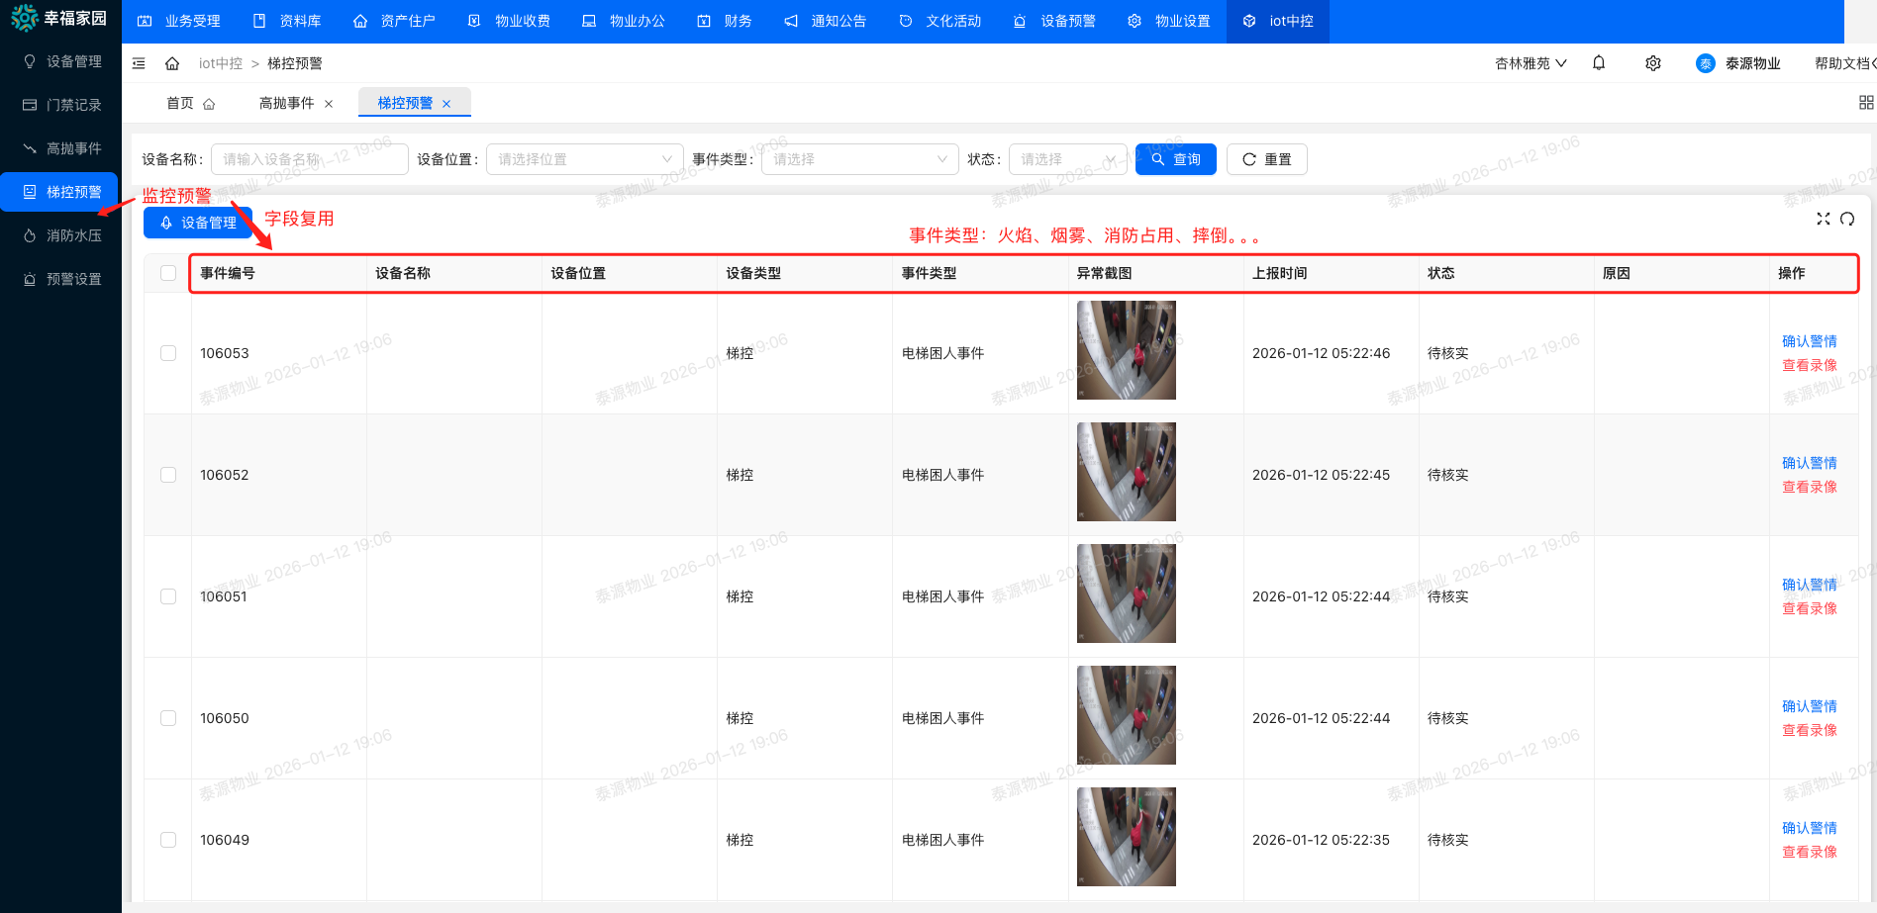Viewport: 1877px width, 913px height.
Task: Close the 高抛事件 tab
Action: click(329, 104)
